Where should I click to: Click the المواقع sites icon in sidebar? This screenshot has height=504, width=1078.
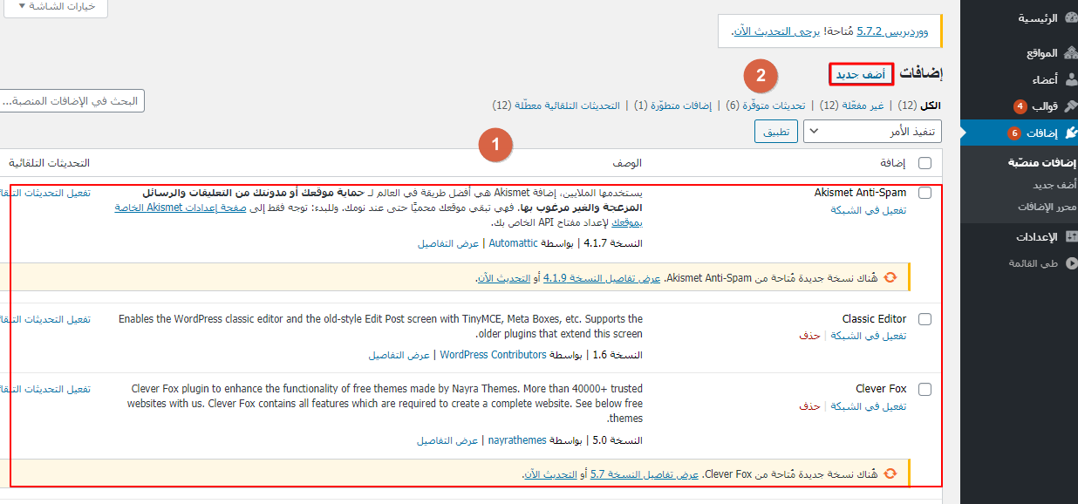pyautogui.click(x=1071, y=52)
